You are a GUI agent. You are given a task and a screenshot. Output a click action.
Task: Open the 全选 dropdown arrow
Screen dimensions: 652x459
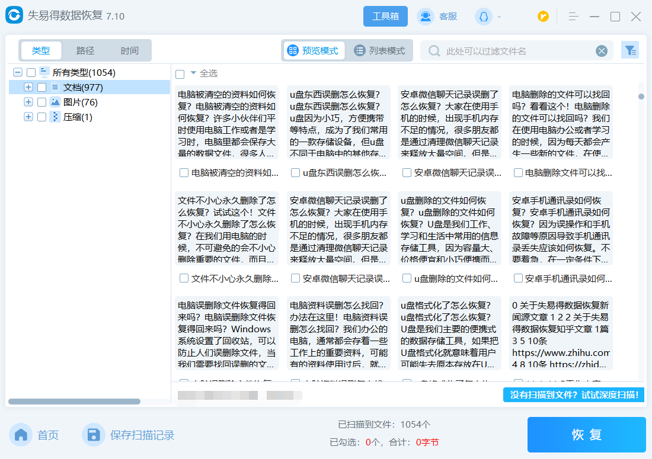pos(193,73)
